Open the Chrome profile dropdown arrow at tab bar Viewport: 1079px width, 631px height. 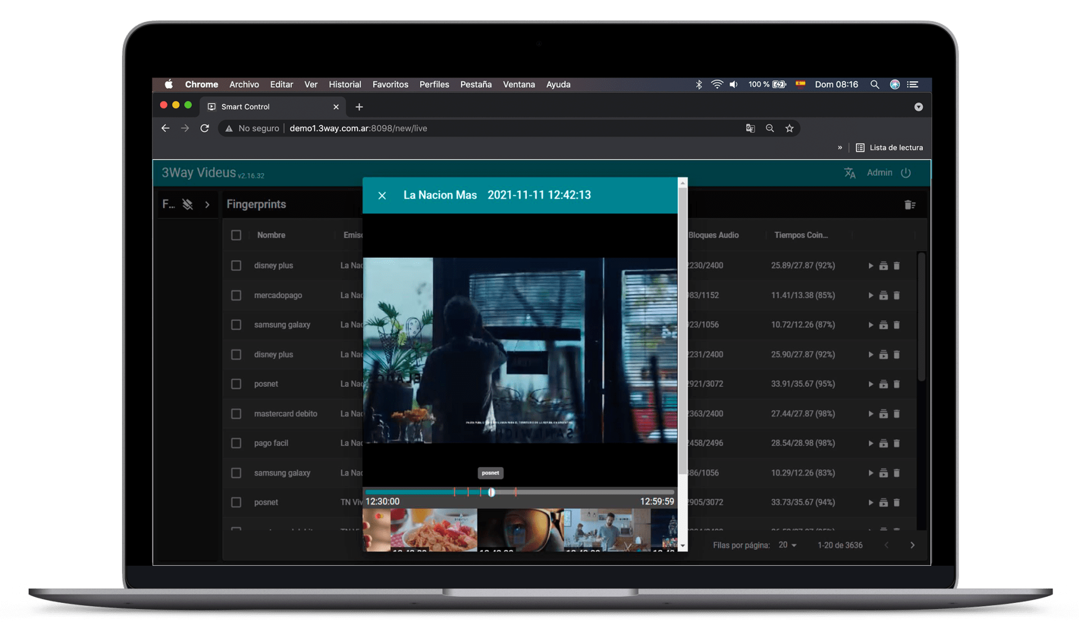tap(918, 107)
